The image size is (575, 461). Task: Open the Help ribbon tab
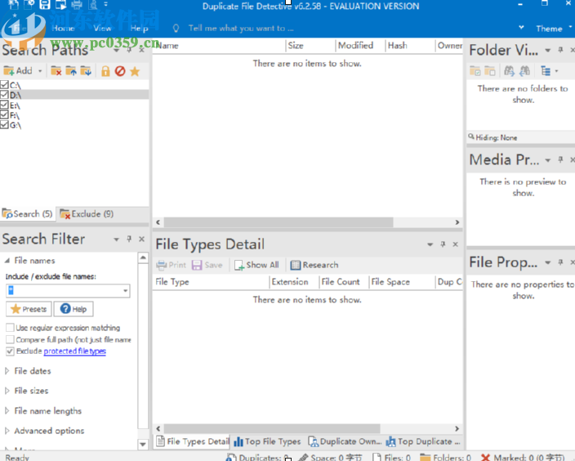click(x=140, y=29)
